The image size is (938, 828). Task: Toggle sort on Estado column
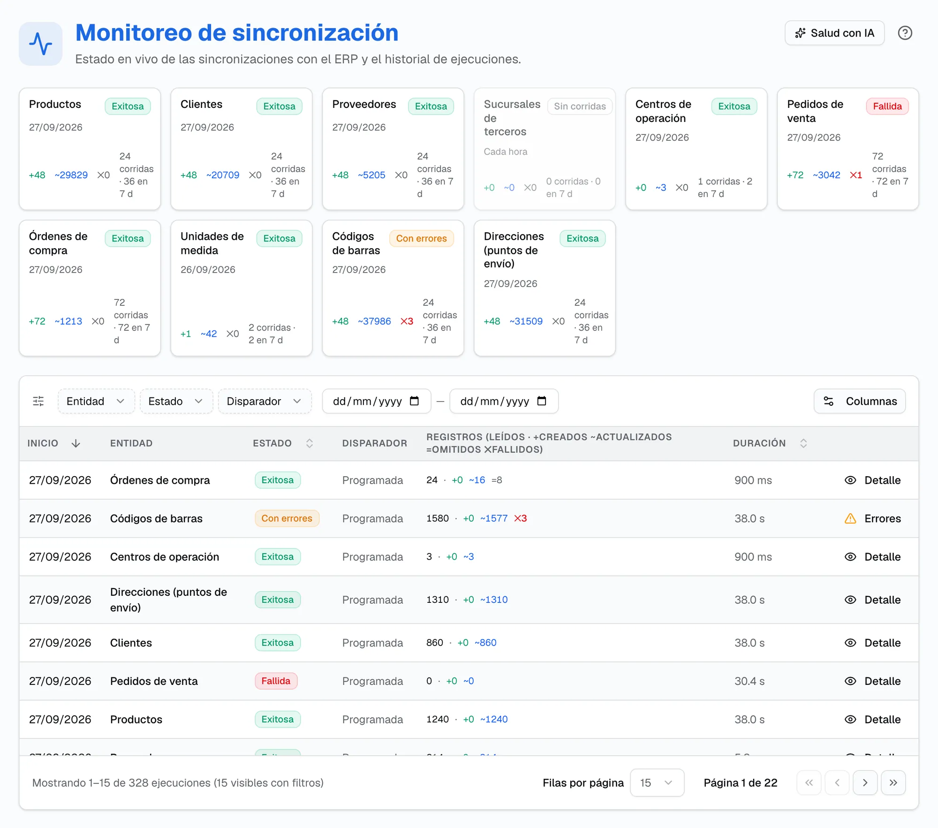click(x=310, y=443)
